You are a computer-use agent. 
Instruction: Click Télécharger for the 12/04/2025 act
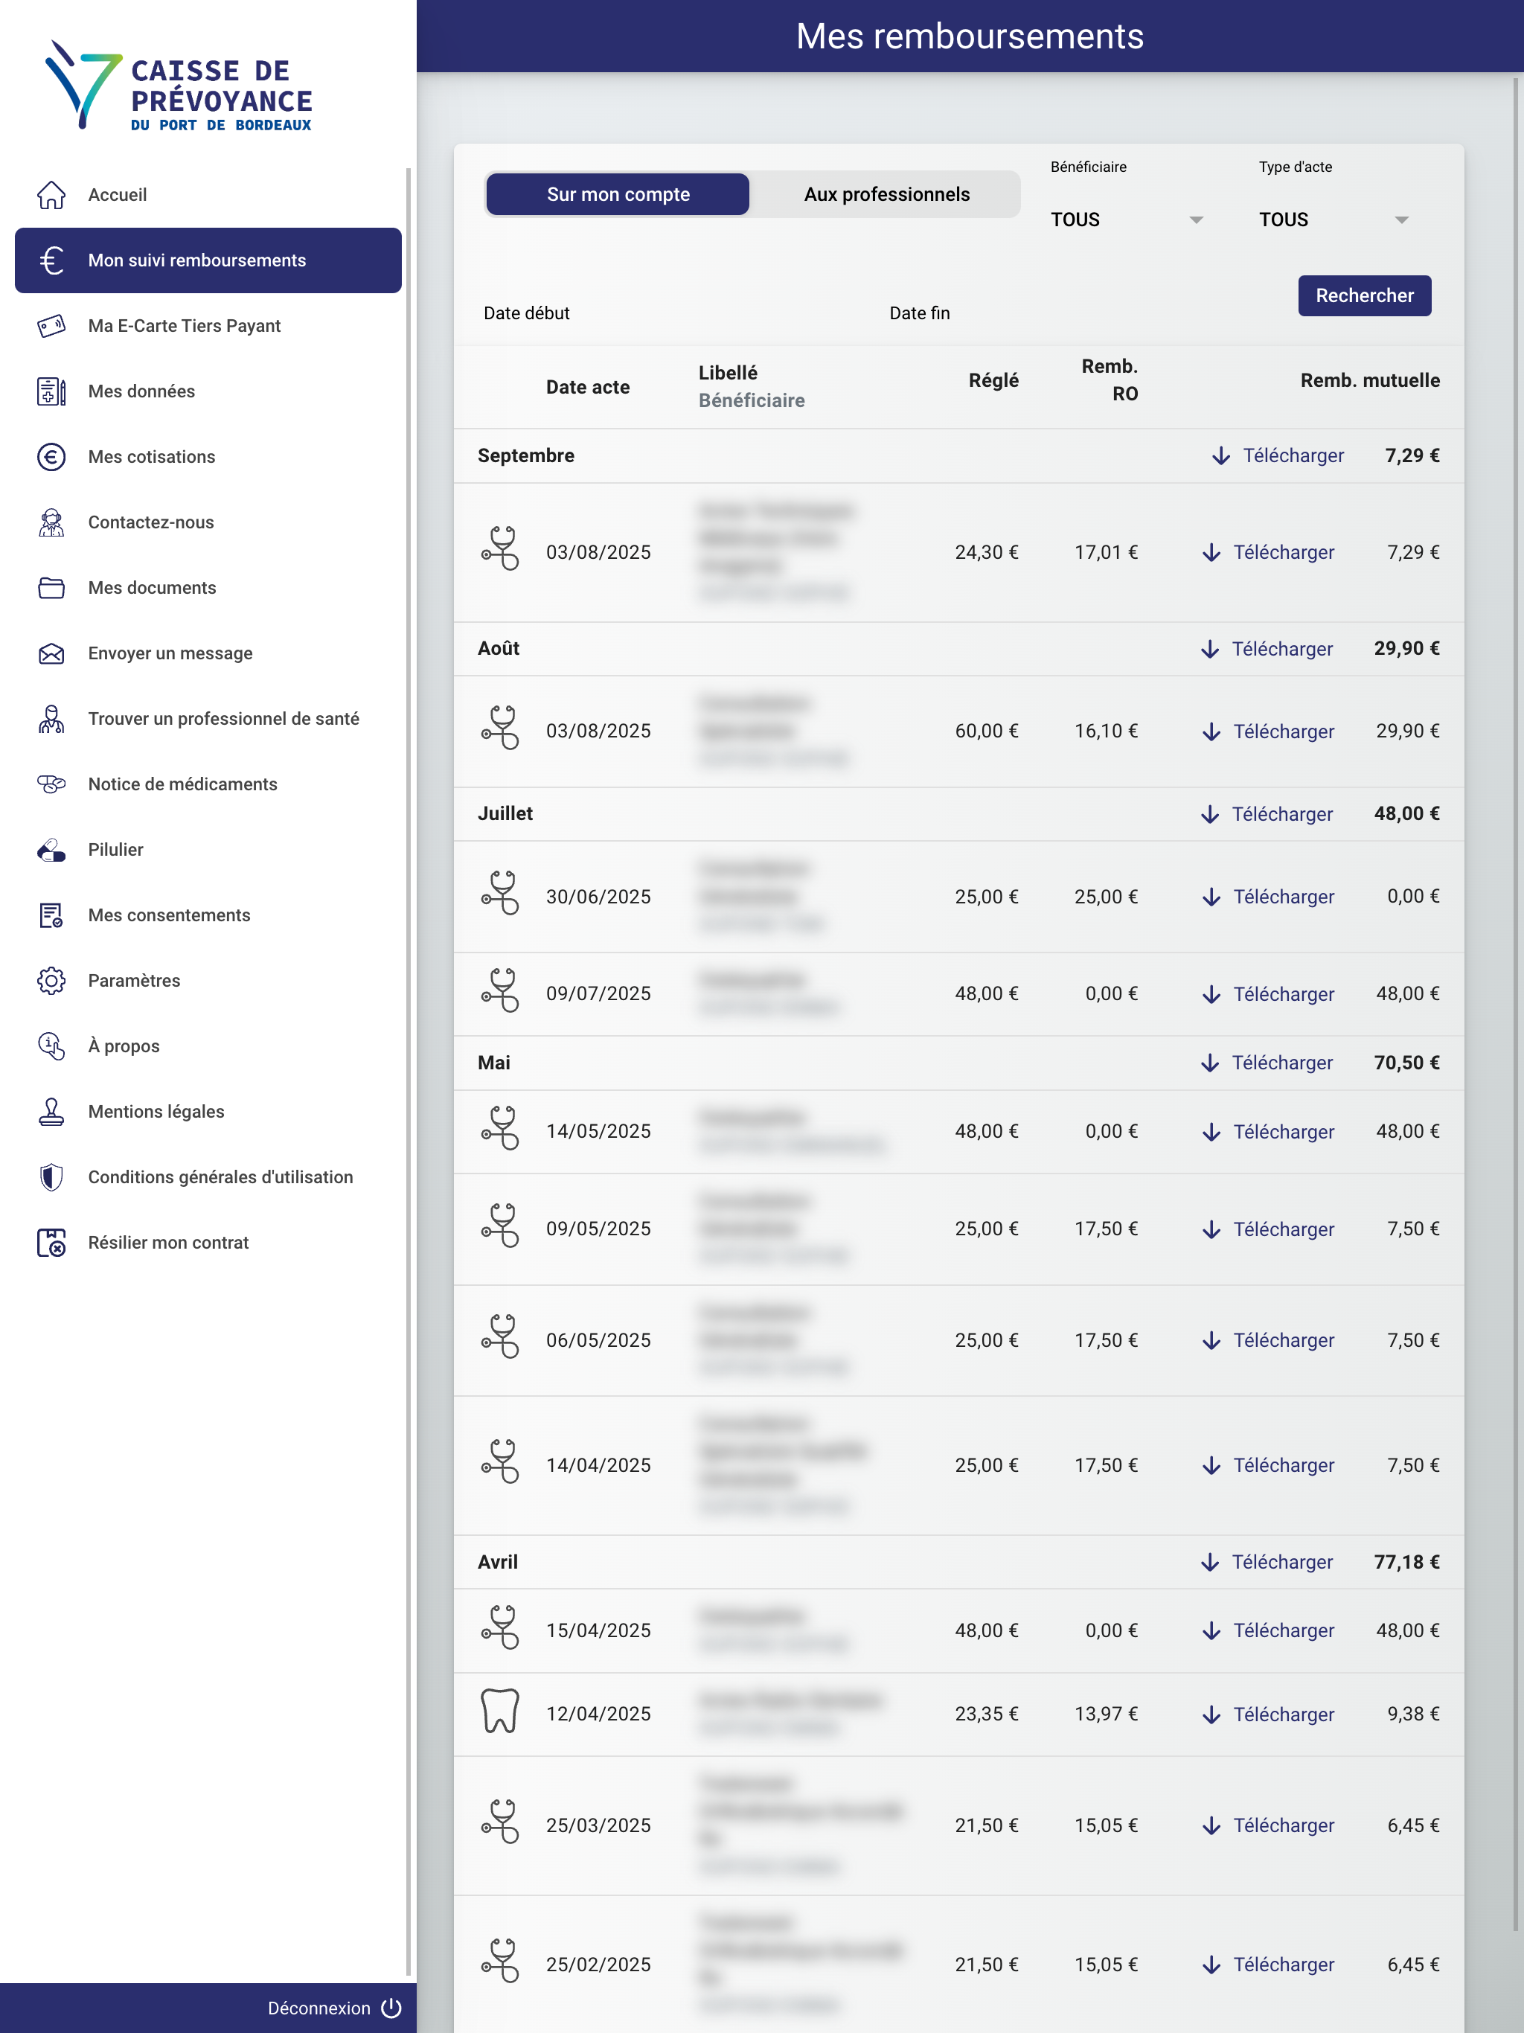(x=1269, y=1715)
